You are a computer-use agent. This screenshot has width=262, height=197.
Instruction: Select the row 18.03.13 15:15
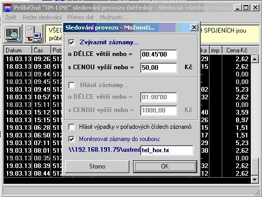pyautogui.click(x=127, y=120)
